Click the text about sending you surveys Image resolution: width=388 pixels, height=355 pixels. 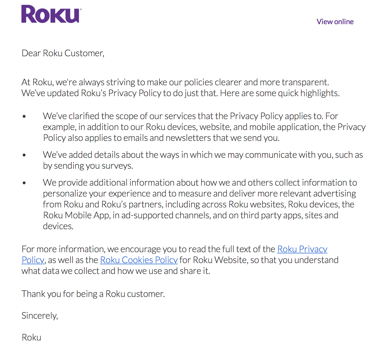pos(88,166)
